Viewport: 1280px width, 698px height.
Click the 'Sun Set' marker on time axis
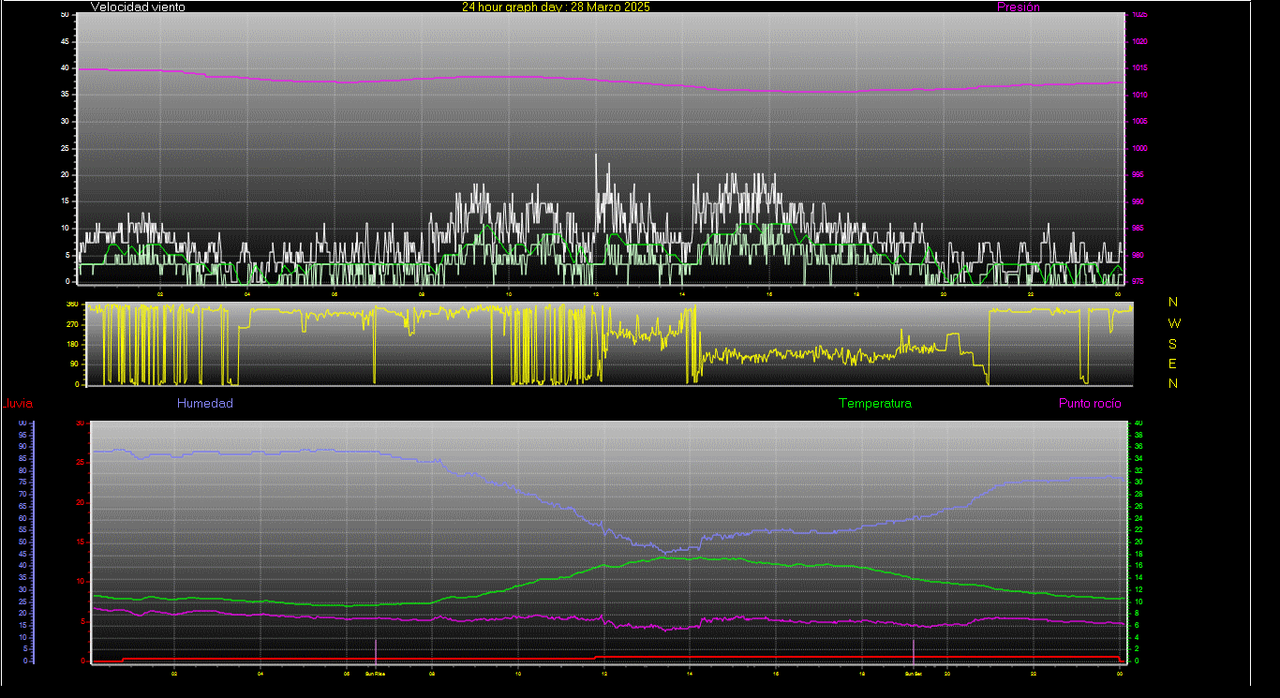913,673
